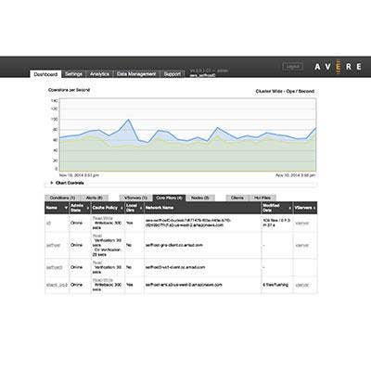Switch to the Analytics tab
The image size is (371, 371).
99,74
